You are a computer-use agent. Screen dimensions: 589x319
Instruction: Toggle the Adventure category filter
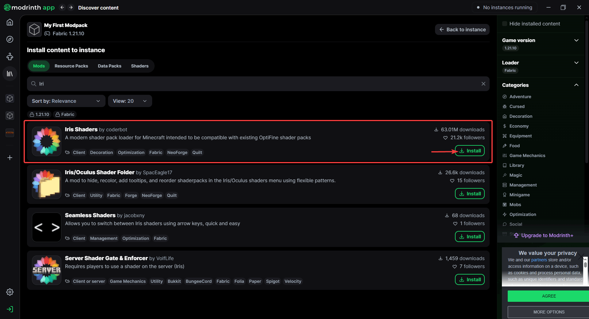coord(520,97)
